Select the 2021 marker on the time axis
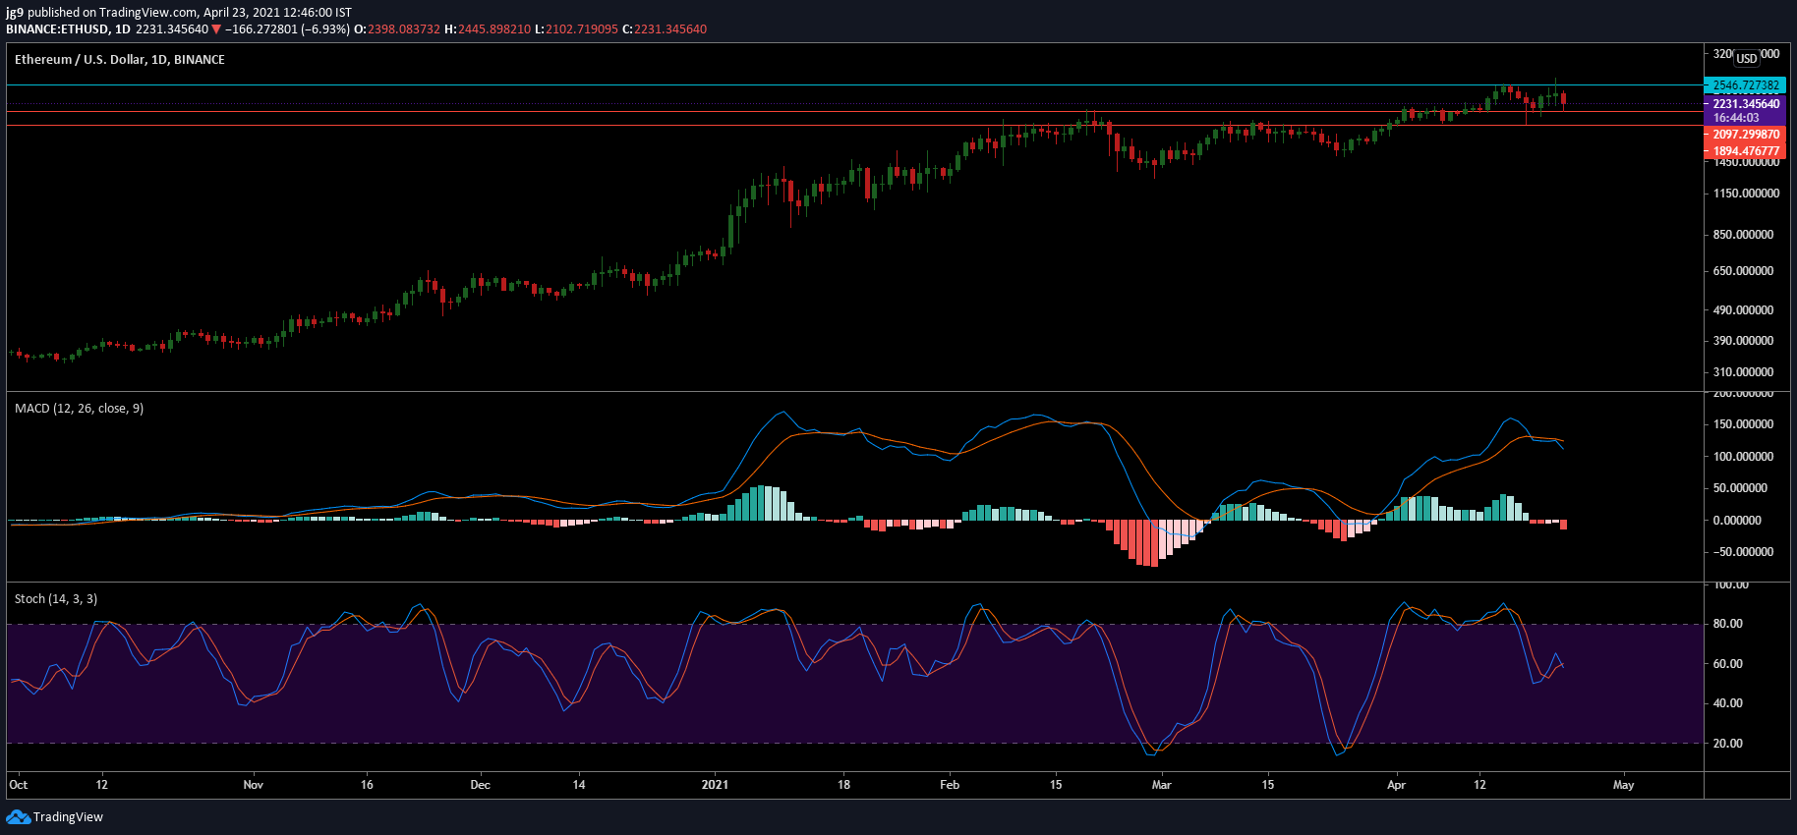Screen dimensions: 1797x835 pyautogui.click(x=715, y=785)
